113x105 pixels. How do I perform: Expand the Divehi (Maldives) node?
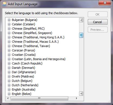pyautogui.click(x=9, y=76)
